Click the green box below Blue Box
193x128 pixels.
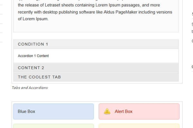coord(53,126)
